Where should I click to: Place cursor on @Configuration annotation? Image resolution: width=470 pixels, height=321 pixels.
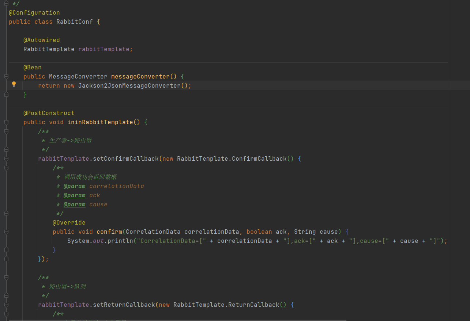click(x=34, y=13)
